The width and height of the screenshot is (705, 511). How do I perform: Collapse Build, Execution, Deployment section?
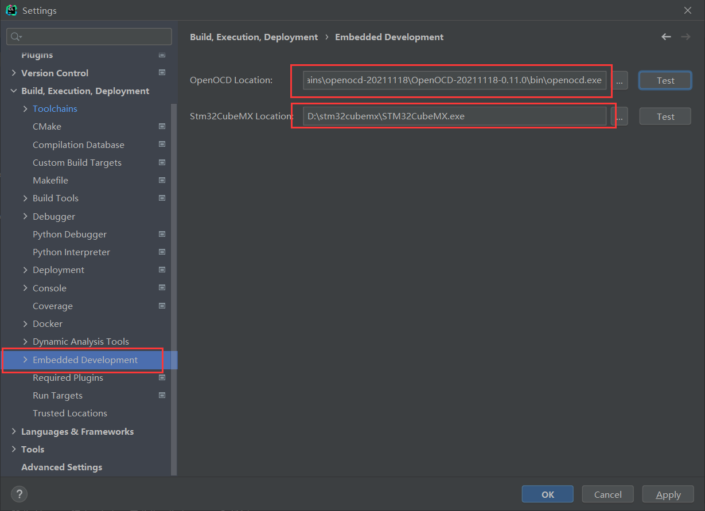click(x=14, y=91)
